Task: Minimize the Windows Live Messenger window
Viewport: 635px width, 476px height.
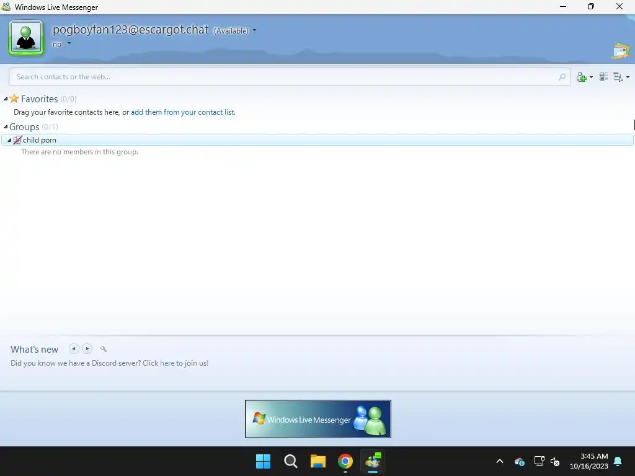Action: point(563,6)
